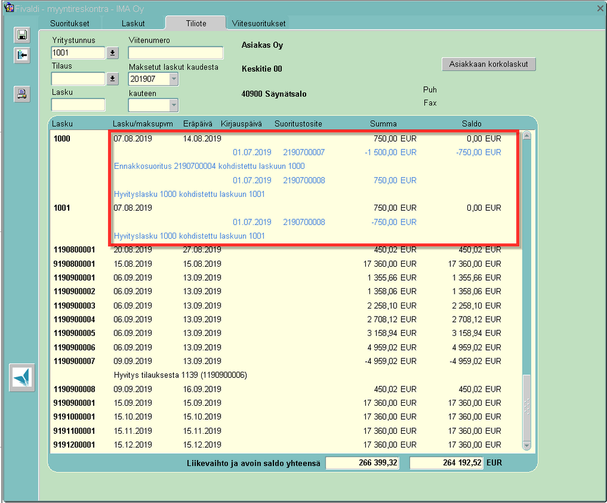607x503 pixels.
Task: Open the Yritystunnus lookup arrow button
Action: coord(112,53)
